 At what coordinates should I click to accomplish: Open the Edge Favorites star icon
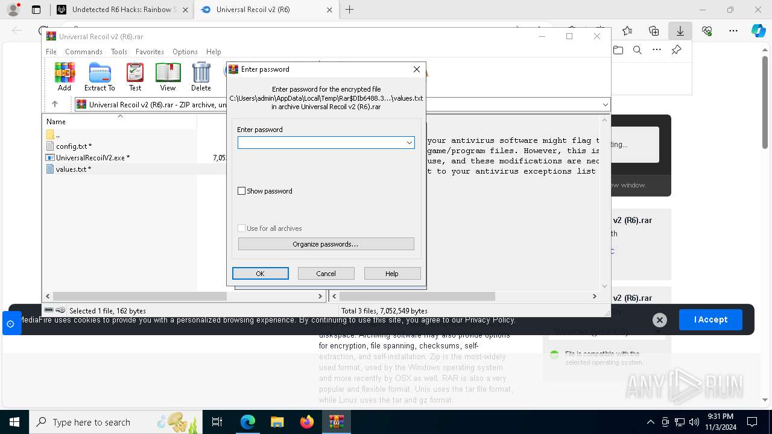[627, 31]
